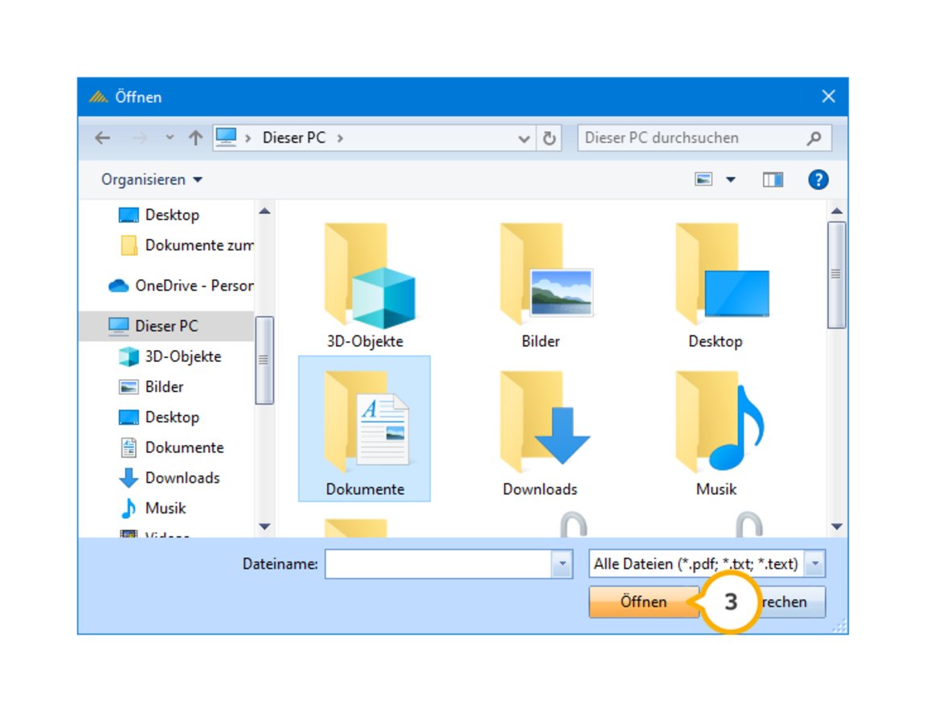Click the forward navigation arrow

coord(140,138)
